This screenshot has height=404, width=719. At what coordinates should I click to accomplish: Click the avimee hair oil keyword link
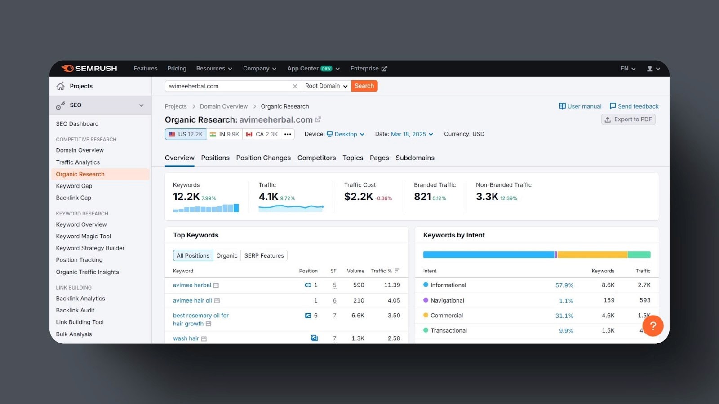point(192,301)
